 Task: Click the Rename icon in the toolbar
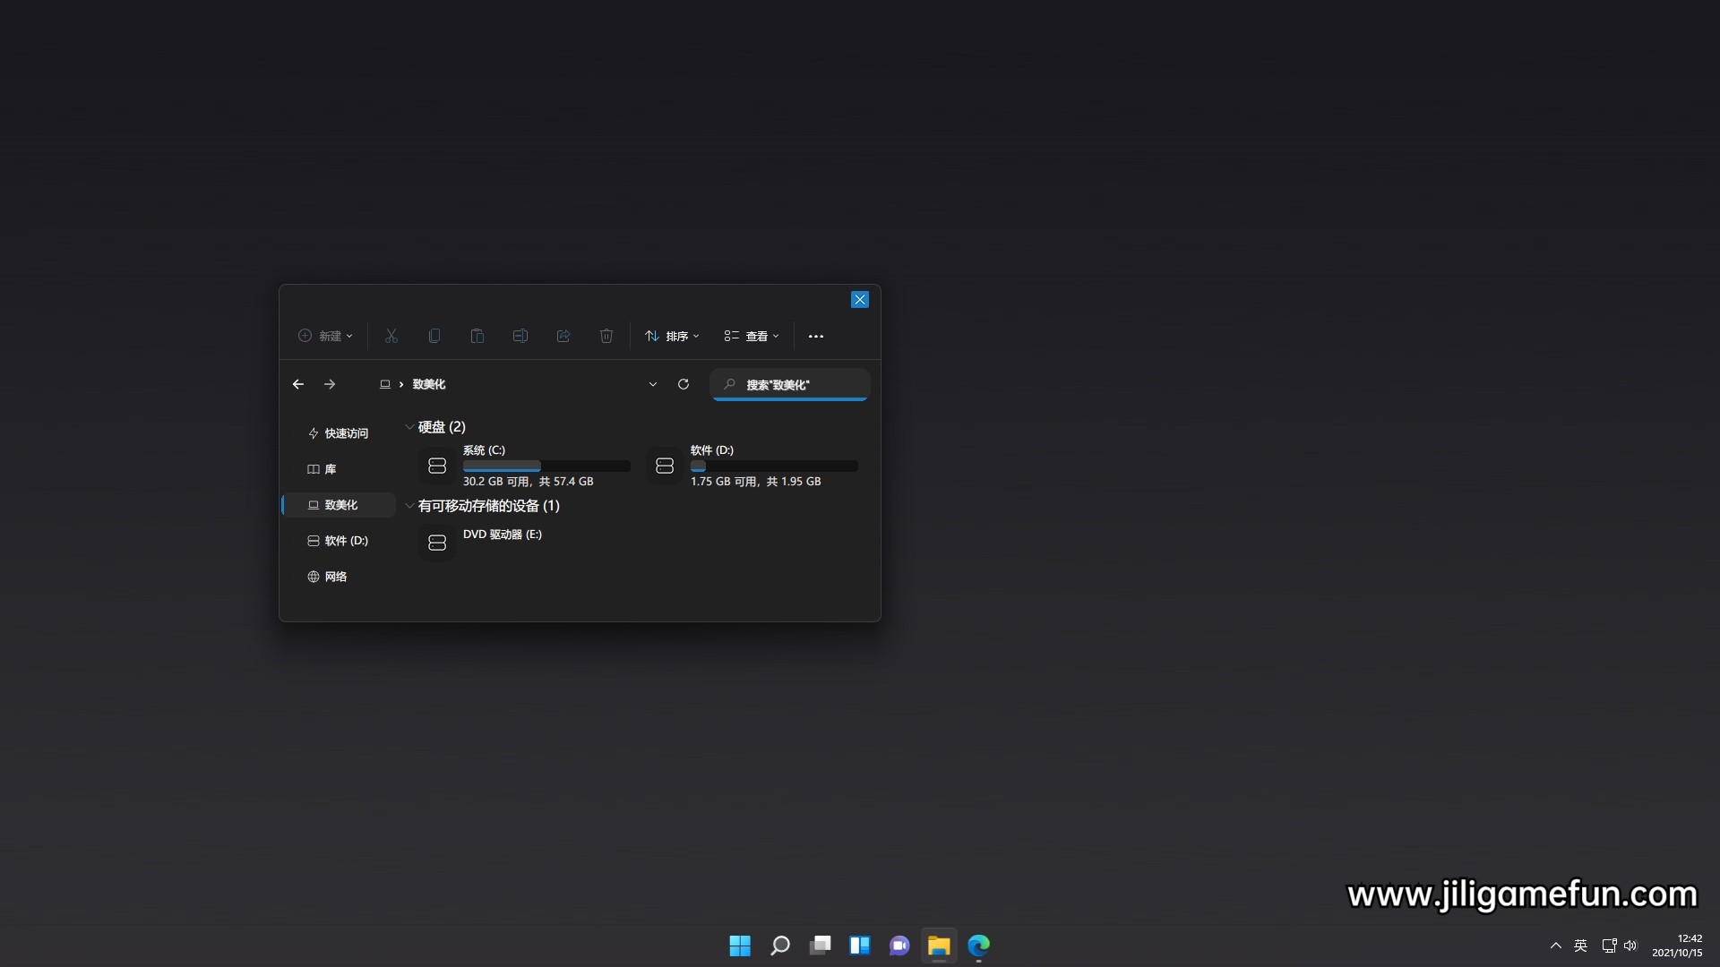point(520,336)
